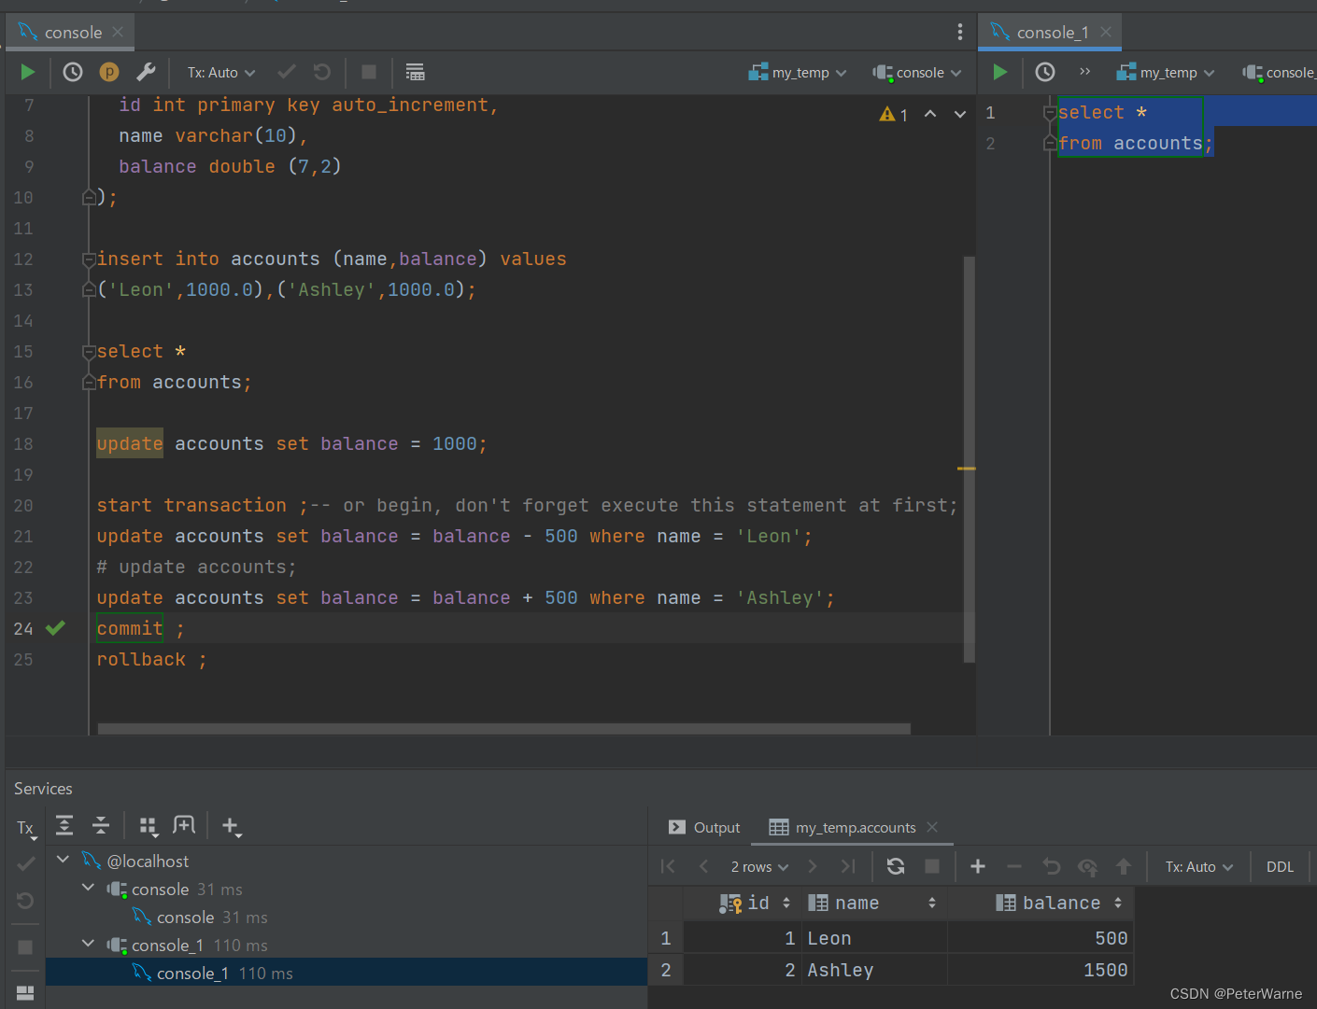Image resolution: width=1317 pixels, height=1009 pixels.
Task: Click the Tx icon in Services sidebar
Action: pos(25,827)
